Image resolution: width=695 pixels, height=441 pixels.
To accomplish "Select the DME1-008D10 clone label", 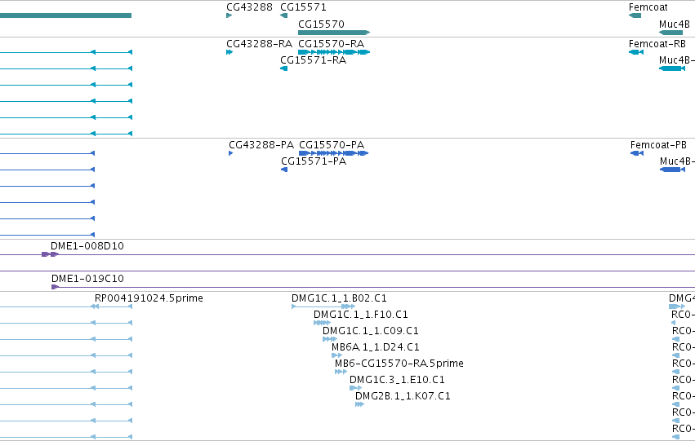I will point(87,246).
